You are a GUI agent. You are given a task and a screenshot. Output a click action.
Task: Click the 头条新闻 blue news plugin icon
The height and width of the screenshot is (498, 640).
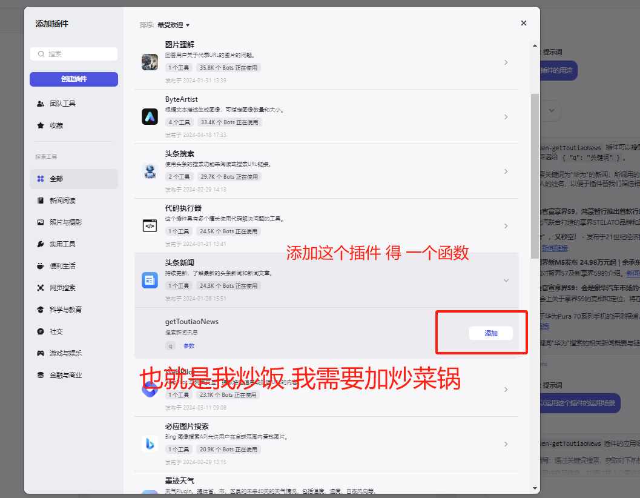point(150,281)
